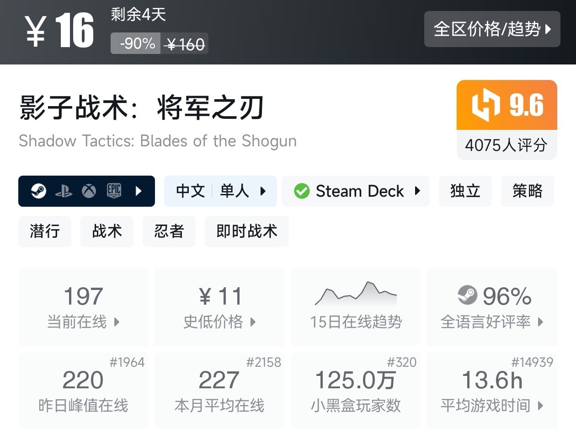Click the Steam logo beside 96%

(x=467, y=295)
